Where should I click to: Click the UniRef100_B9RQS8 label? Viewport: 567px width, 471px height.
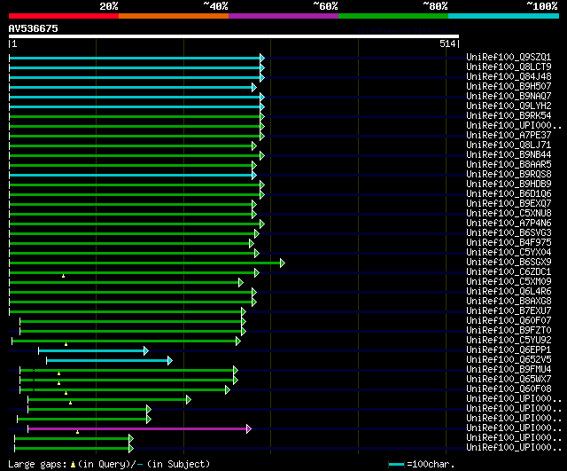[x=509, y=175]
